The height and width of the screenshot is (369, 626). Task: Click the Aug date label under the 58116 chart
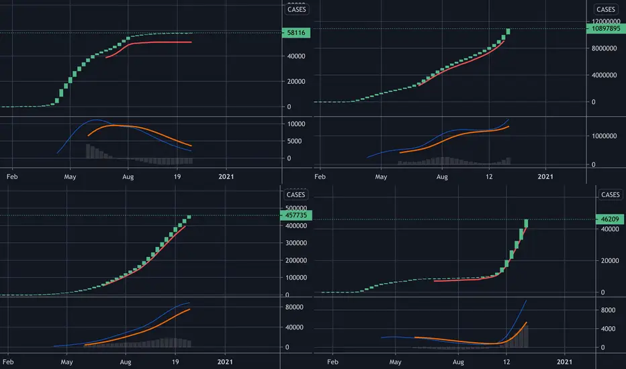(x=128, y=176)
